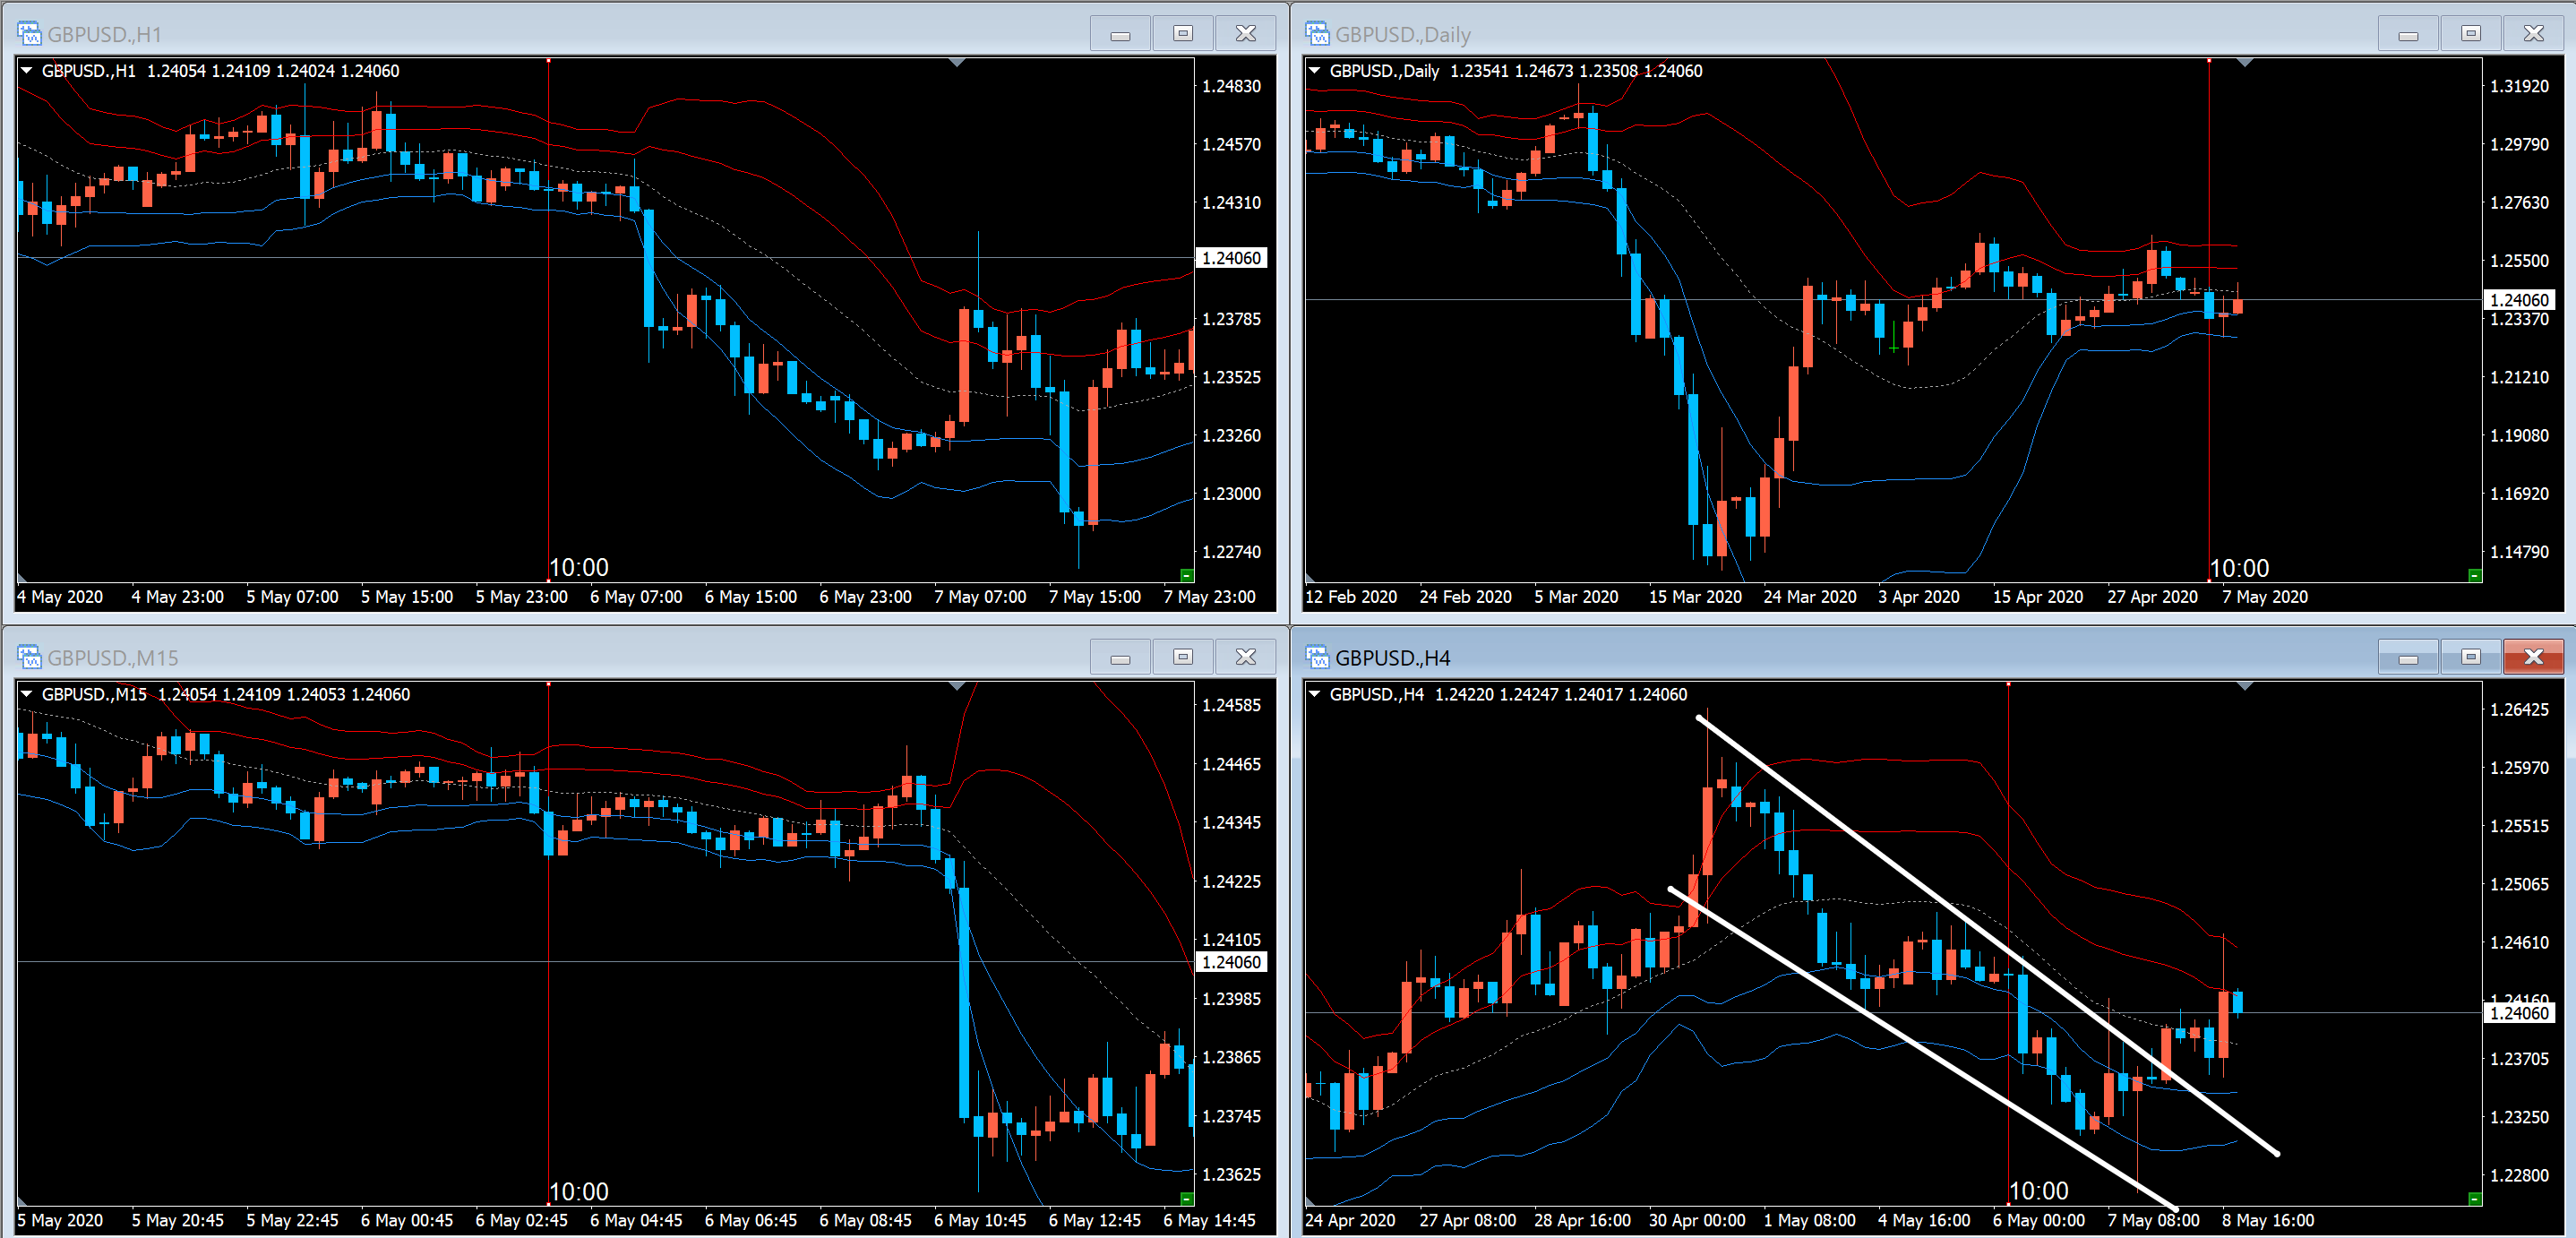Click the GBPUSD H4 window chart icon
The image size is (2576, 1238).
(x=1317, y=657)
